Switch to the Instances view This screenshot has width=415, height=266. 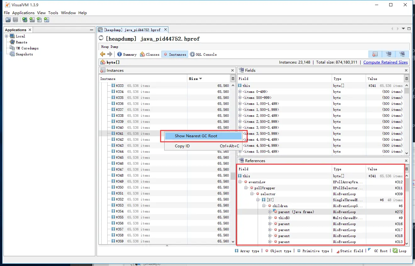[x=175, y=54]
